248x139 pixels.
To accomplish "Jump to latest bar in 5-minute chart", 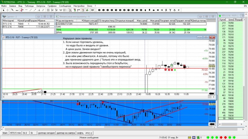I will 211,94.
